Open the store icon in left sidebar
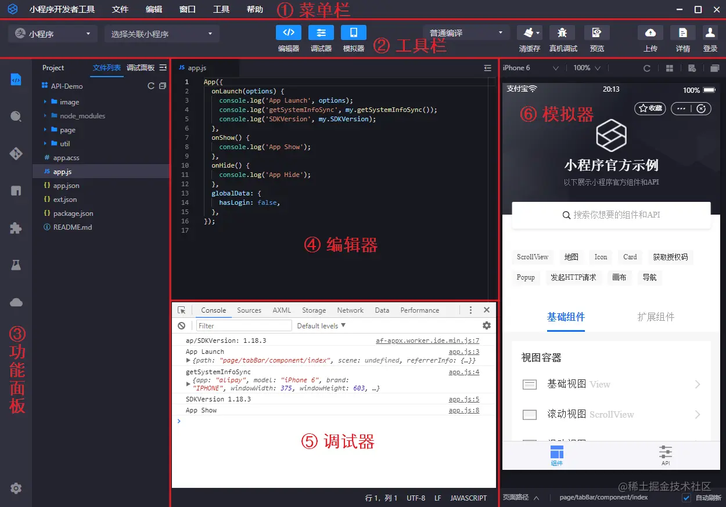Viewport: 726px width, 507px height. coord(16,191)
